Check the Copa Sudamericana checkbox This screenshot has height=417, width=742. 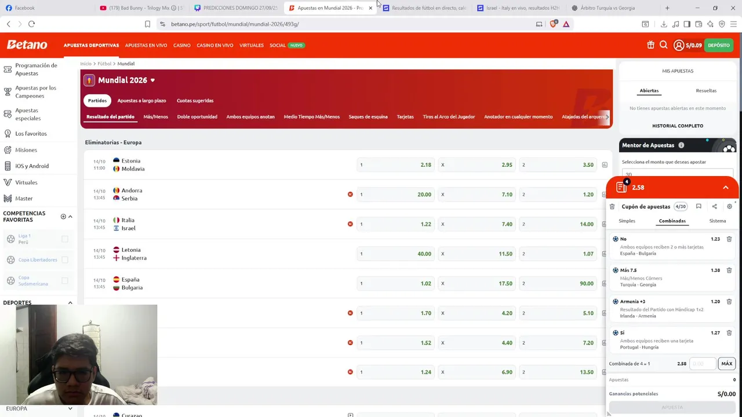coord(65,280)
